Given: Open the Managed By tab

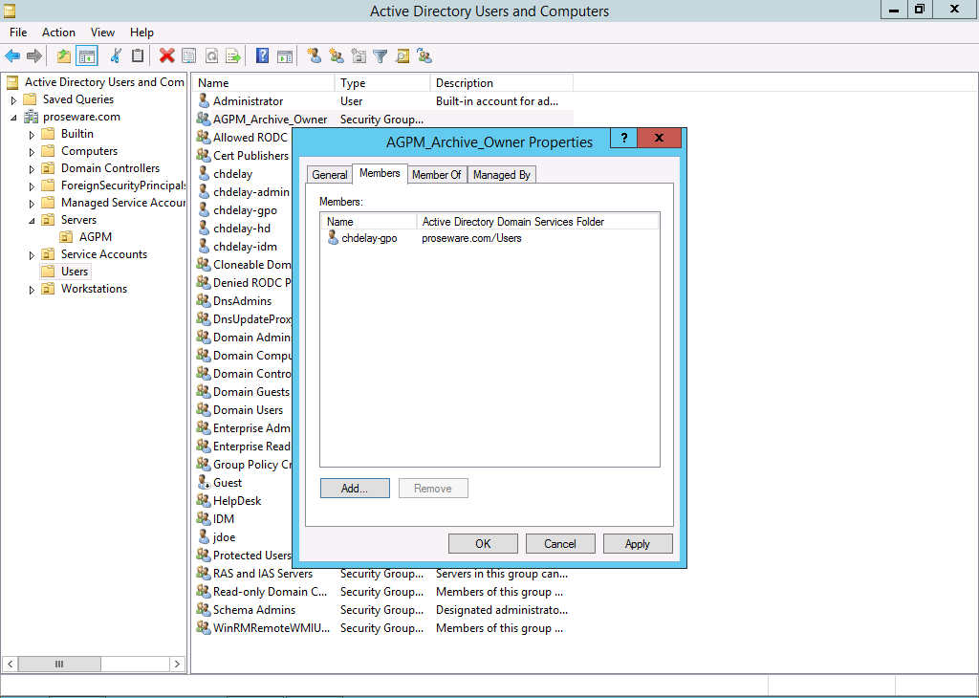Looking at the screenshot, I should [x=501, y=175].
